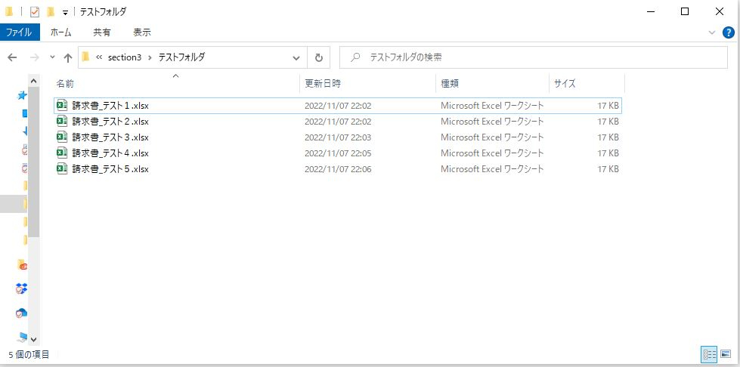
Task: Expand the ribbon with the chevron
Action: (712, 32)
